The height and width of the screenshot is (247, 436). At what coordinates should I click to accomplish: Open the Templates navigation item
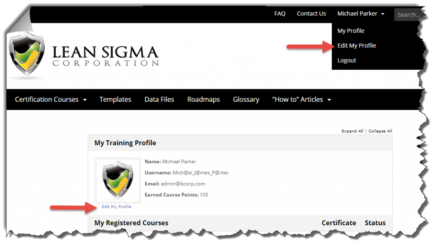coord(115,99)
